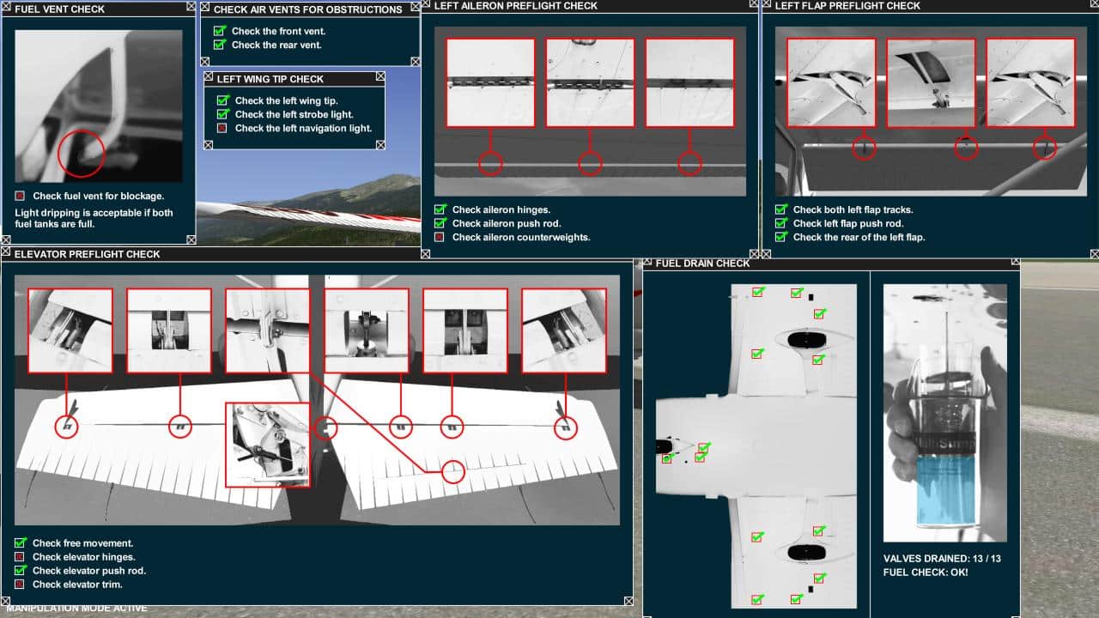Enable the left navigation light checkbox
The height and width of the screenshot is (618, 1099).
click(x=222, y=128)
